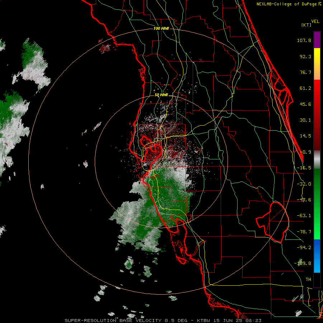
Task: Select the 14.5 velocity scale value
Action: tap(305, 136)
